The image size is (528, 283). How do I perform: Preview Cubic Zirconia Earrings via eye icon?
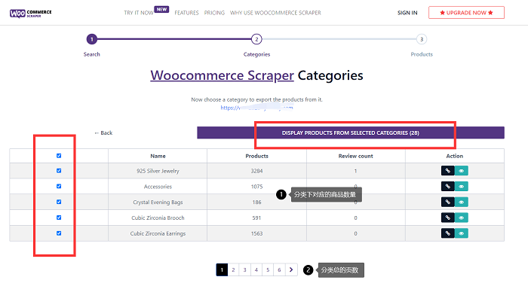coord(462,233)
